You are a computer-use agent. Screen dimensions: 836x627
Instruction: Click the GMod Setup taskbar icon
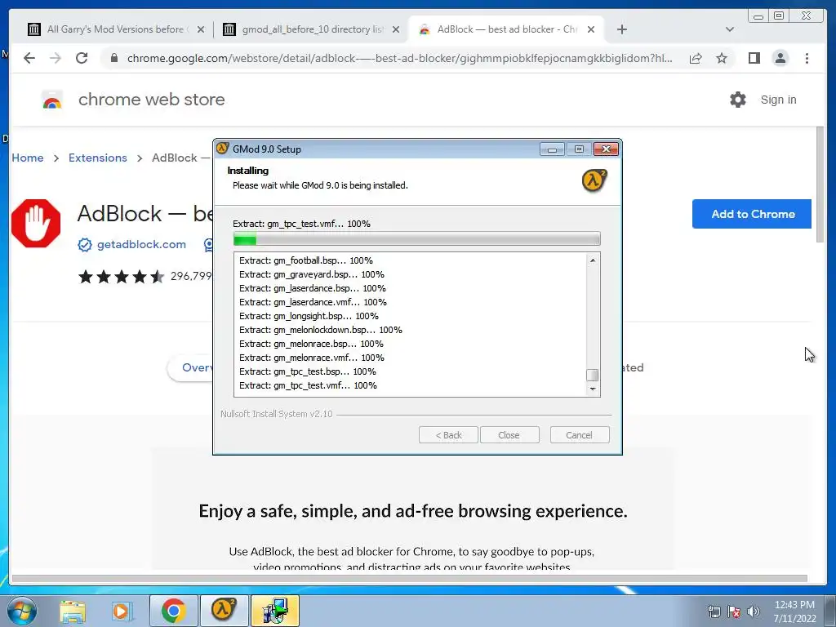click(224, 611)
